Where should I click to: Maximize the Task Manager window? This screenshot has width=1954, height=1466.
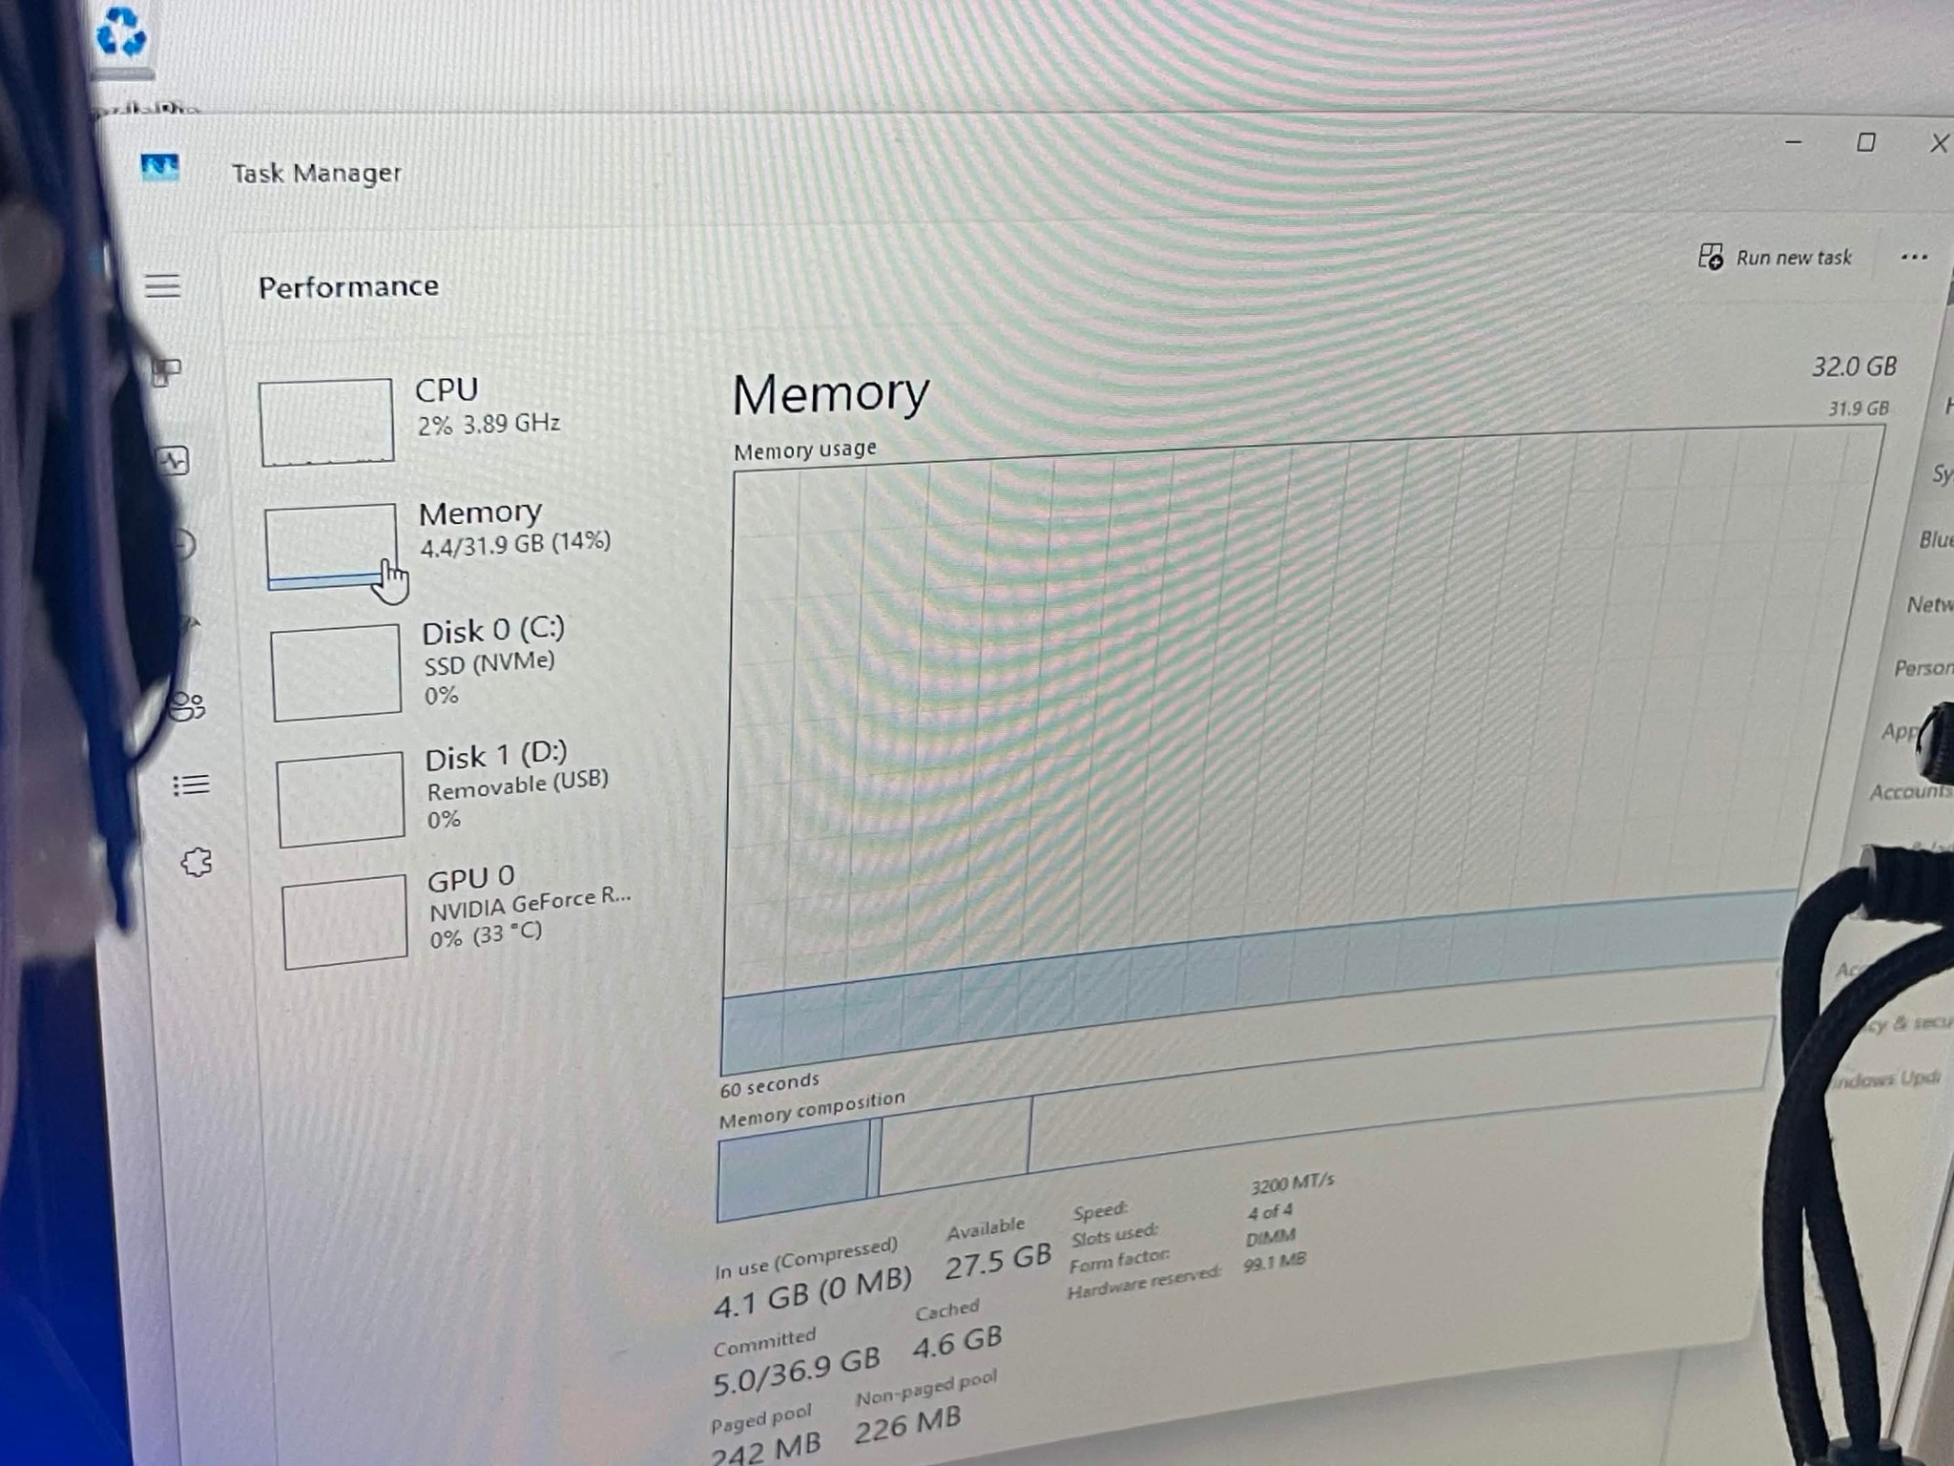click(1866, 142)
